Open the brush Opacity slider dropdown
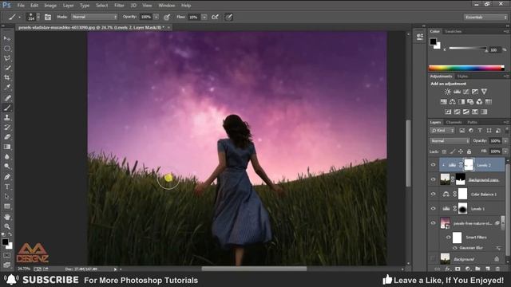This screenshot has height=287, width=511. 156,17
